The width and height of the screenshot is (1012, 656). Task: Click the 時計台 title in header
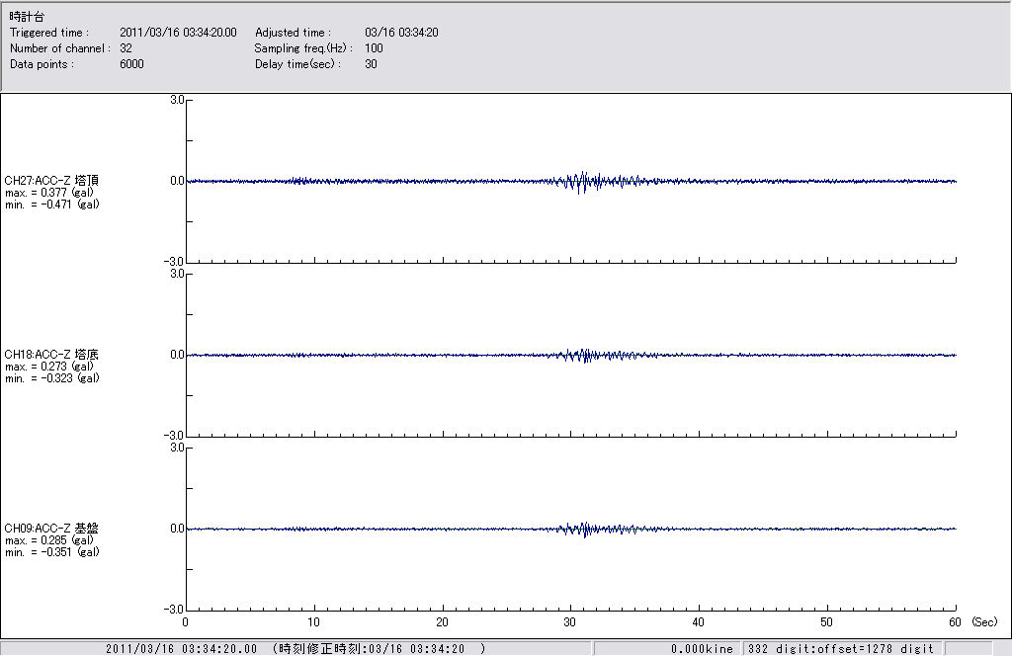[x=27, y=17]
